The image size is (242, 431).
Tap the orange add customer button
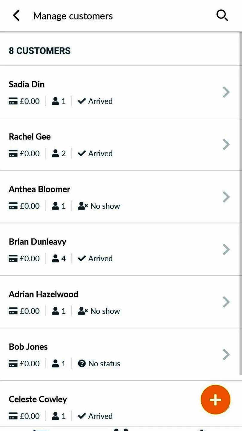[215, 400]
